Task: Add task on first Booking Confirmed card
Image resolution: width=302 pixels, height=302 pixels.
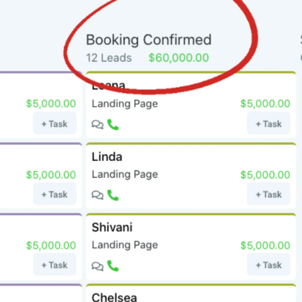Action: (x=268, y=124)
